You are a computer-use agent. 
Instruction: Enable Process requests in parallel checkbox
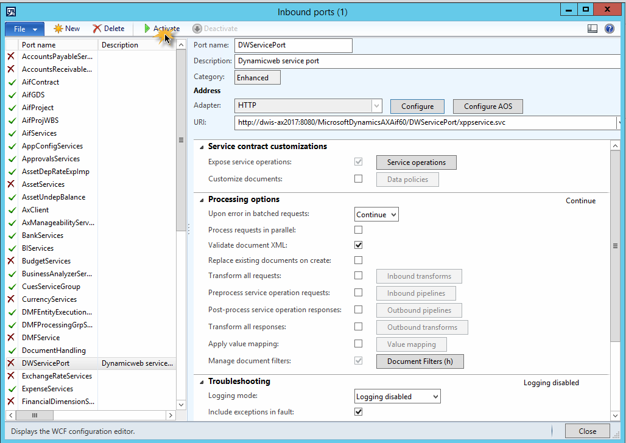359,230
